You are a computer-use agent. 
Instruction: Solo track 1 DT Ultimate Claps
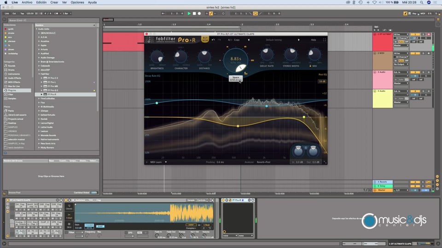(423, 34)
